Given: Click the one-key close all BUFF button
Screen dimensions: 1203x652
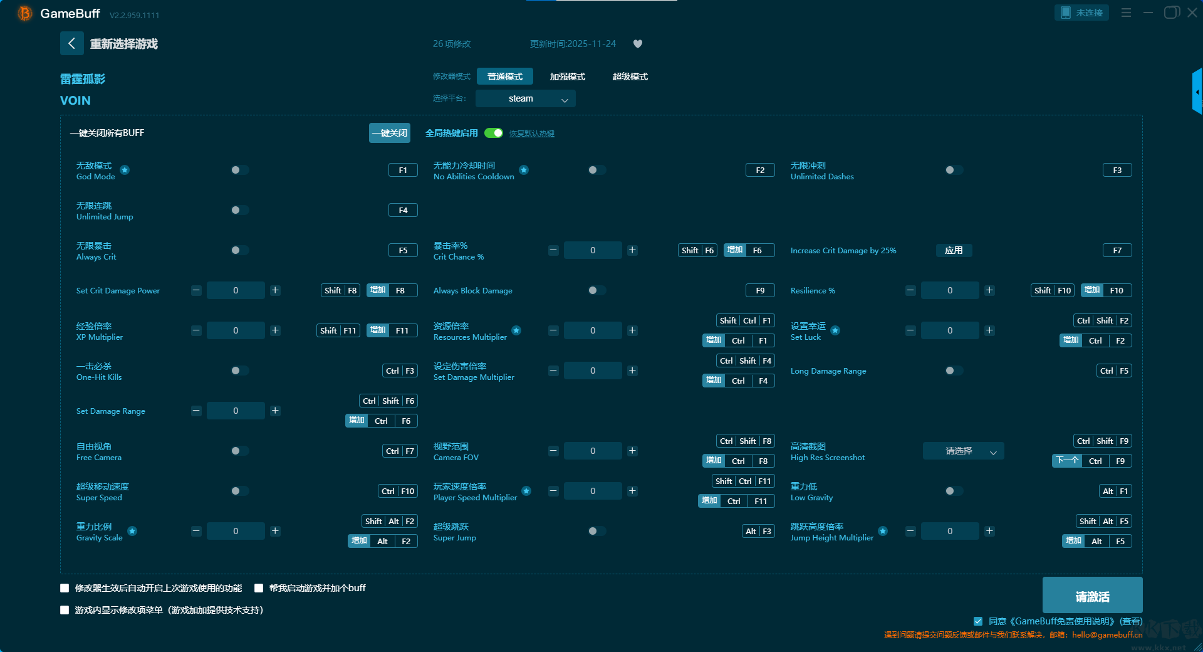Looking at the screenshot, I should (390, 133).
